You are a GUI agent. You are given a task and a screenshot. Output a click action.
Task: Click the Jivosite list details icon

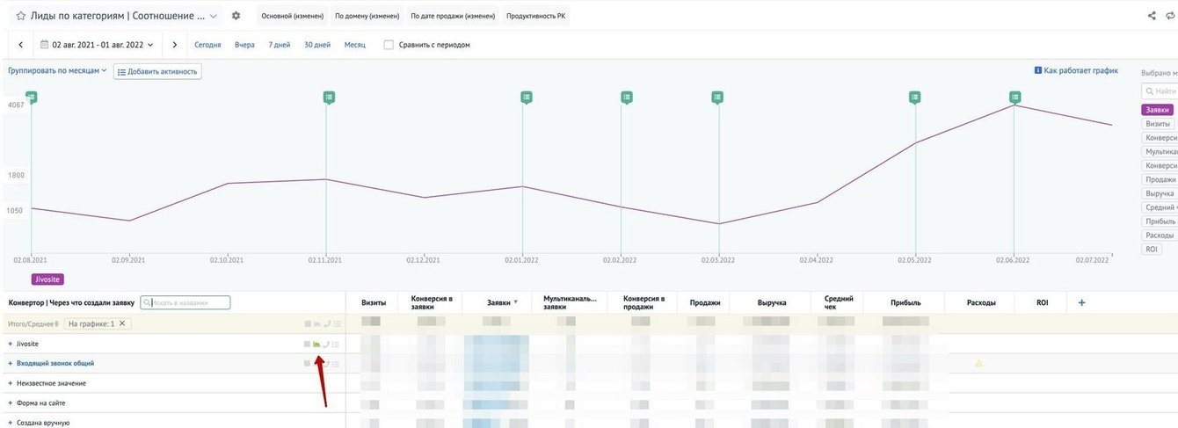click(x=336, y=344)
